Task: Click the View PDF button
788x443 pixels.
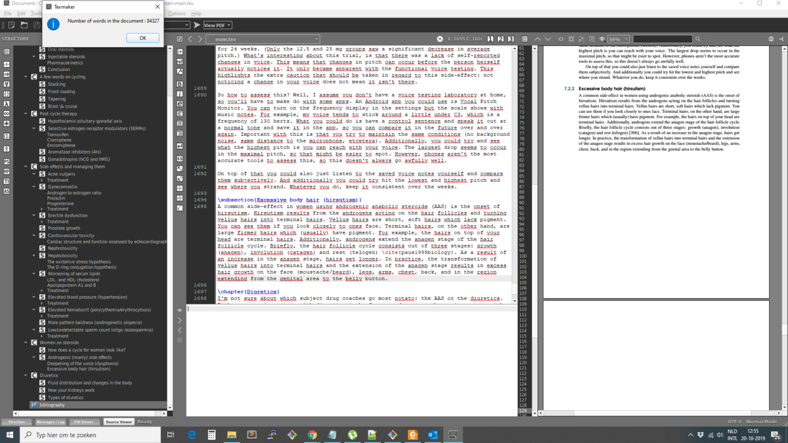Action: (217, 25)
